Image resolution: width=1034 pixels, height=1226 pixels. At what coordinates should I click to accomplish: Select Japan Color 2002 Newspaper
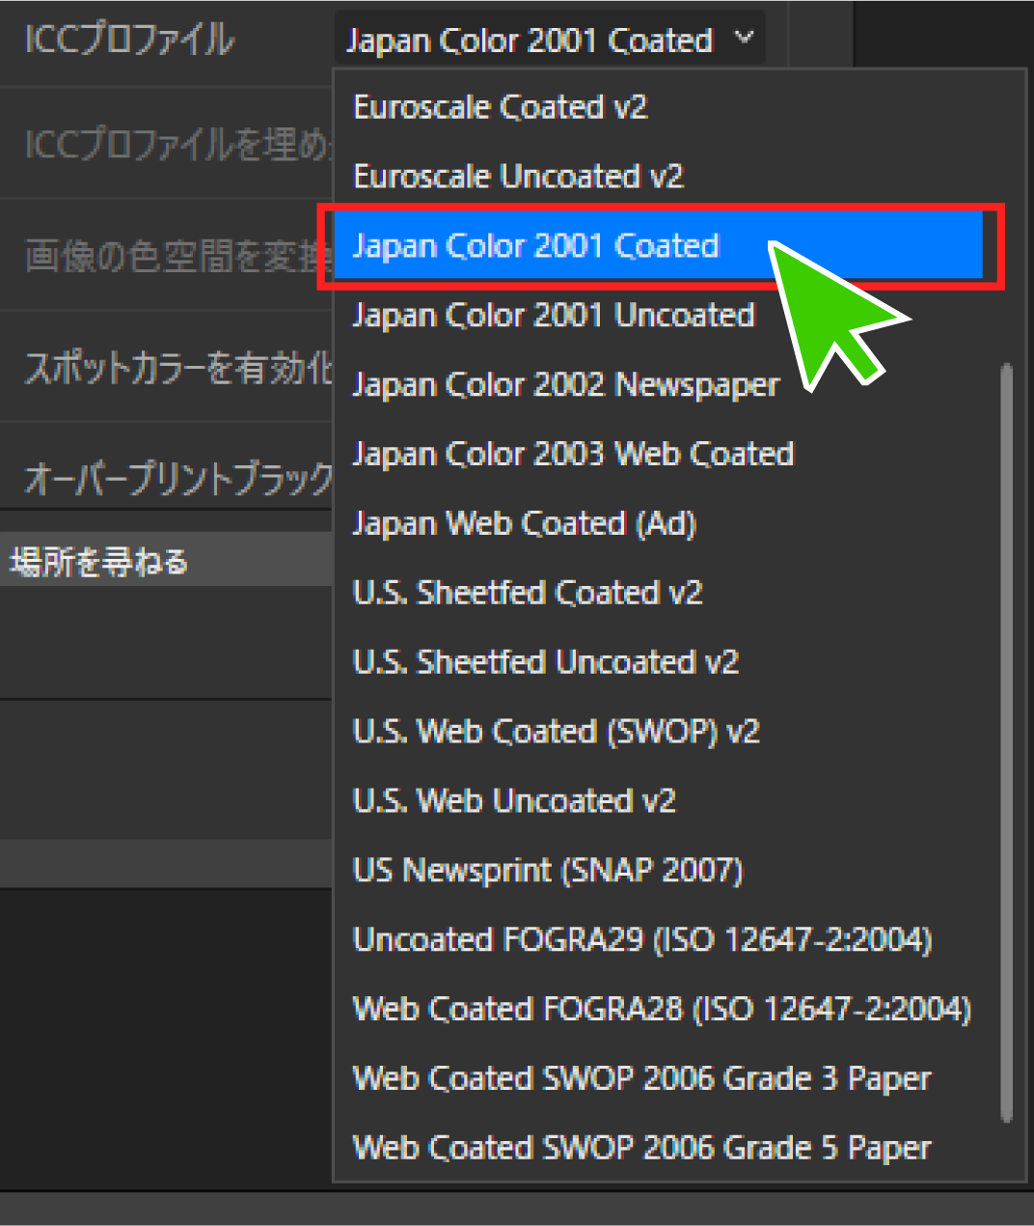coord(565,385)
